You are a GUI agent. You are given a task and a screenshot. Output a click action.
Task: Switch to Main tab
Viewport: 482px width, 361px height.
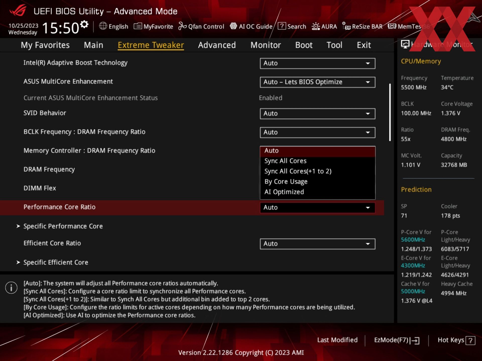93,45
